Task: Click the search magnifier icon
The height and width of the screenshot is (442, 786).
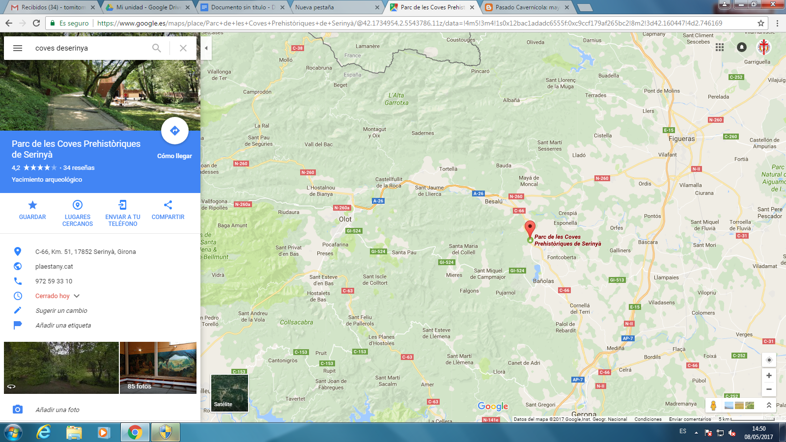Action: click(x=156, y=48)
